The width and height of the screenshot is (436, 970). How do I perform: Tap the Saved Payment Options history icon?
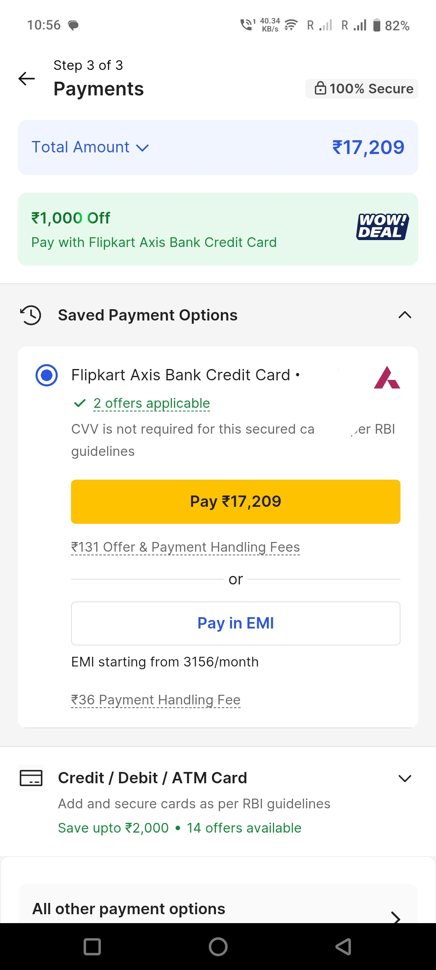pos(31,315)
